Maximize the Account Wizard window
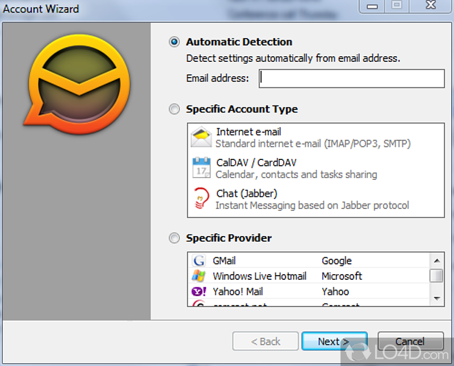This screenshot has width=454, height=366. 397,6
